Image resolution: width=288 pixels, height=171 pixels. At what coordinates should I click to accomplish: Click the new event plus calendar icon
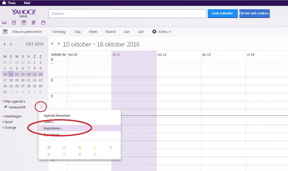pos(5,32)
